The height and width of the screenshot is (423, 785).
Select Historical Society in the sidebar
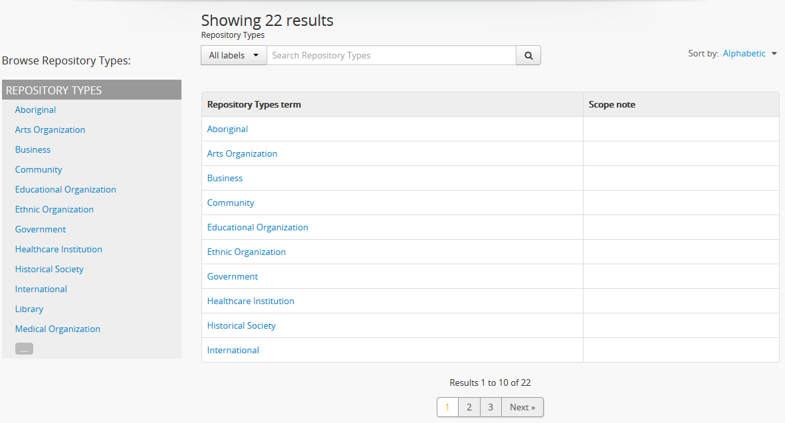(x=49, y=269)
